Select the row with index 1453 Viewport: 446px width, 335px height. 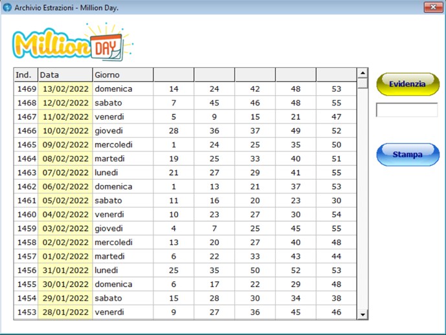[26, 312]
